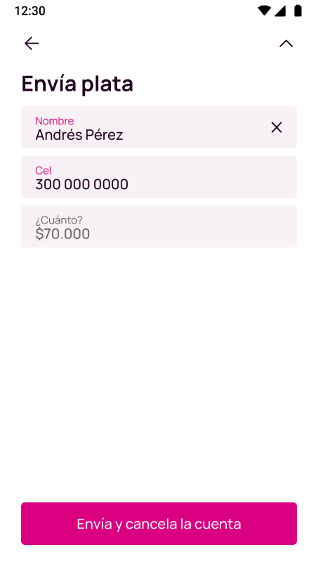Image resolution: width=318 pixels, height=566 pixels.
Task: Collapse the screen with the up chevron
Action: point(286,44)
